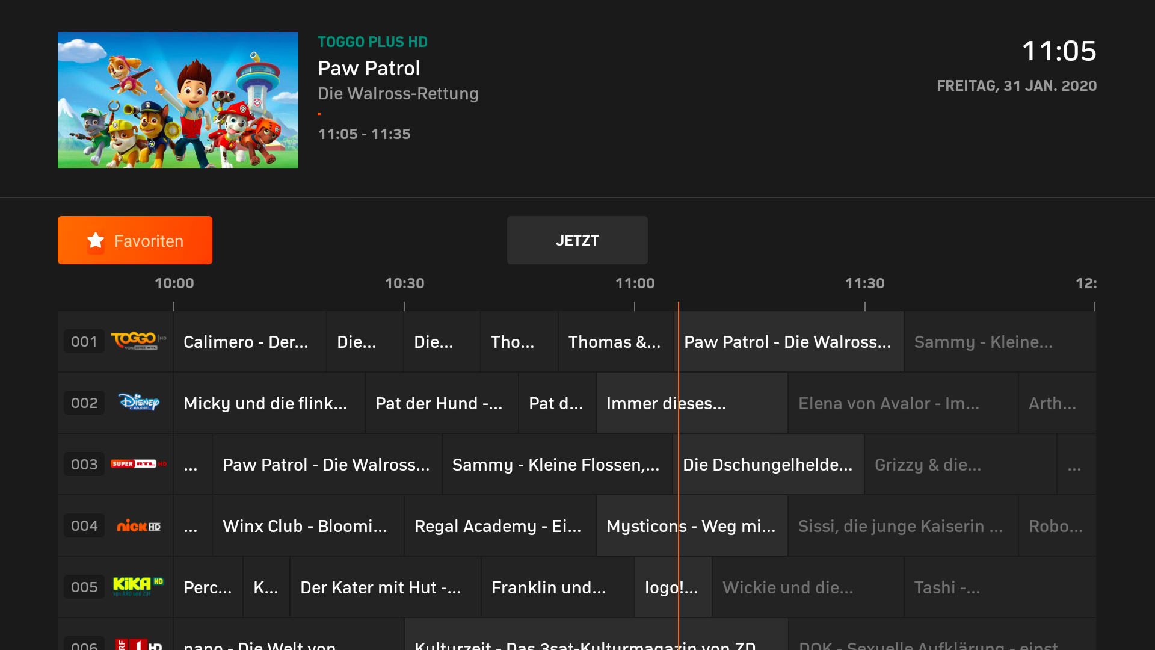Jump to now with JETZT button
Screen dimensions: 1155x650
pos(577,240)
